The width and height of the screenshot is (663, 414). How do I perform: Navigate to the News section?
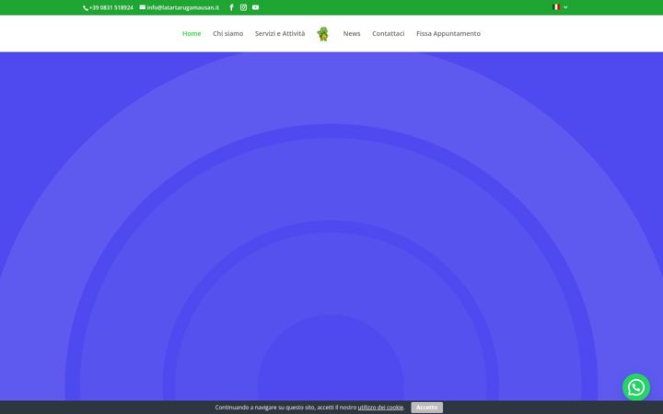352,33
